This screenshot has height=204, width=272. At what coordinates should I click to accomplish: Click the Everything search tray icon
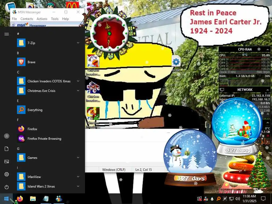219,199
